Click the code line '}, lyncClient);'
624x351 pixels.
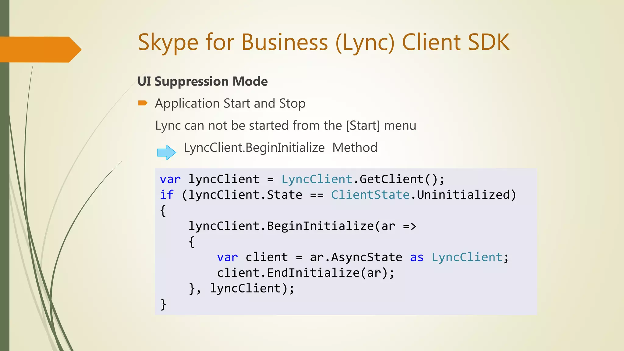[x=242, y=289]
